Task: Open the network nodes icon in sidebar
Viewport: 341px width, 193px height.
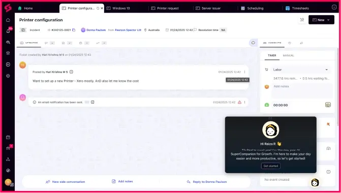Action: pyautogui.click(x=8, y=159)
